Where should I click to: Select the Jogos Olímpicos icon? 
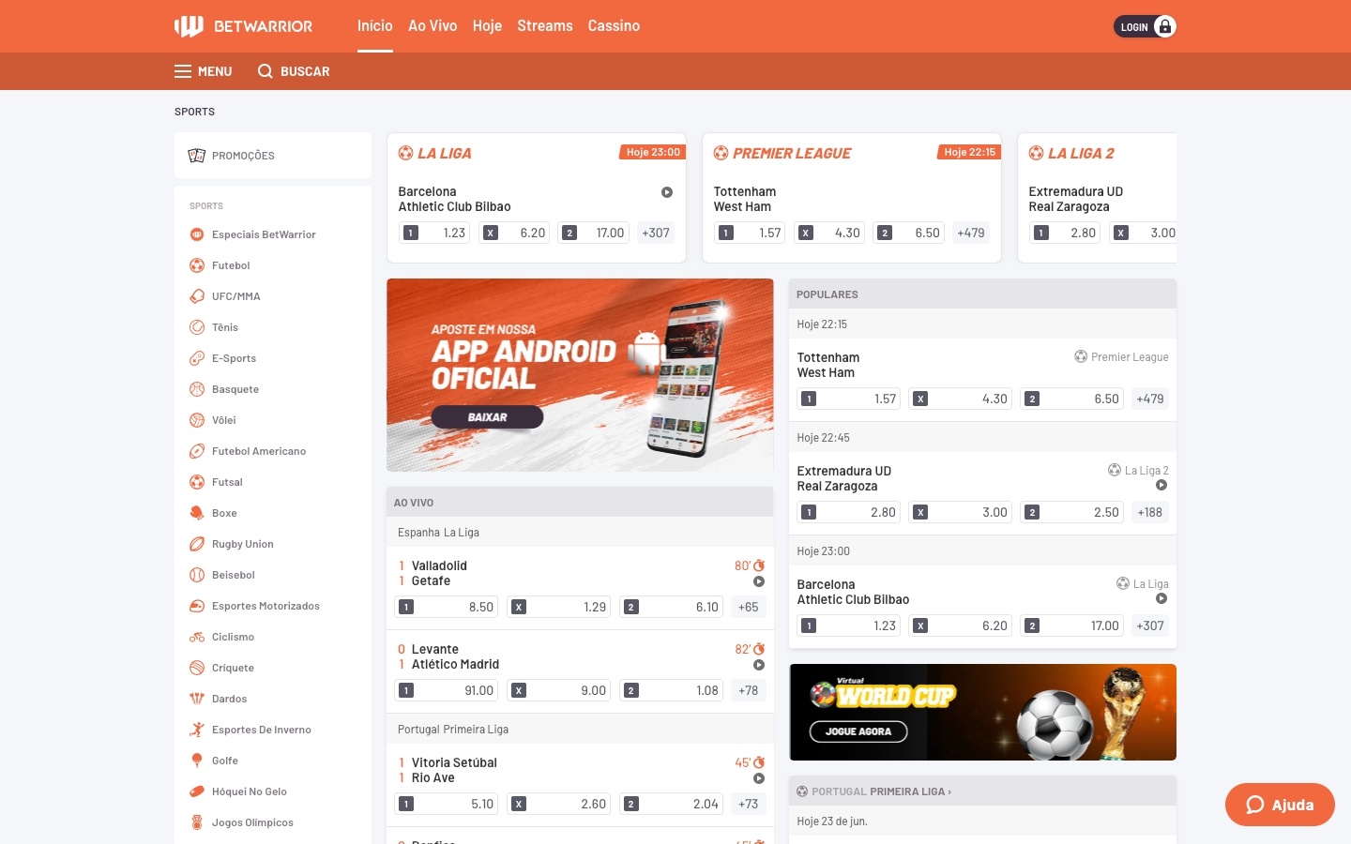click(197, 822)
